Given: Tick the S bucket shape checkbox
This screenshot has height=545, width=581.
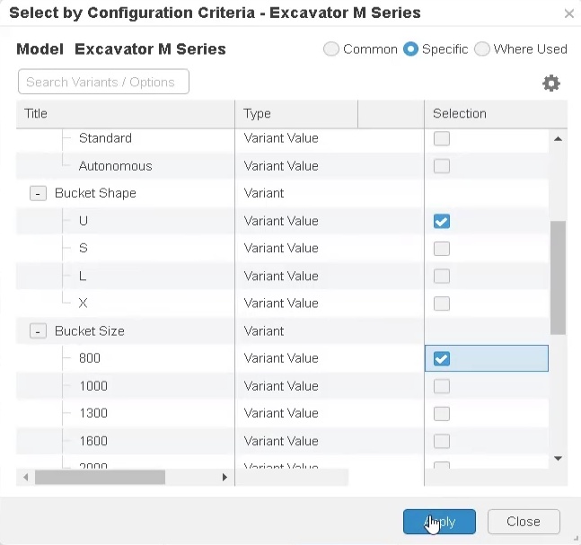Looking at the screenshot, I should (x=441, y=249).
